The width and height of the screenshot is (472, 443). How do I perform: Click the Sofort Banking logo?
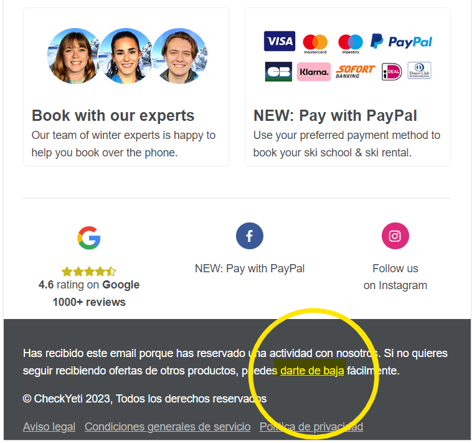[355, 72]
